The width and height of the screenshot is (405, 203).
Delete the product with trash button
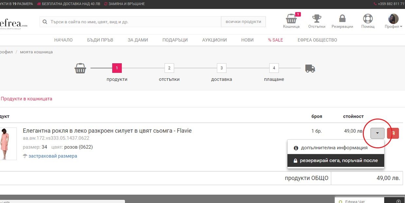[x=393, y=133]
